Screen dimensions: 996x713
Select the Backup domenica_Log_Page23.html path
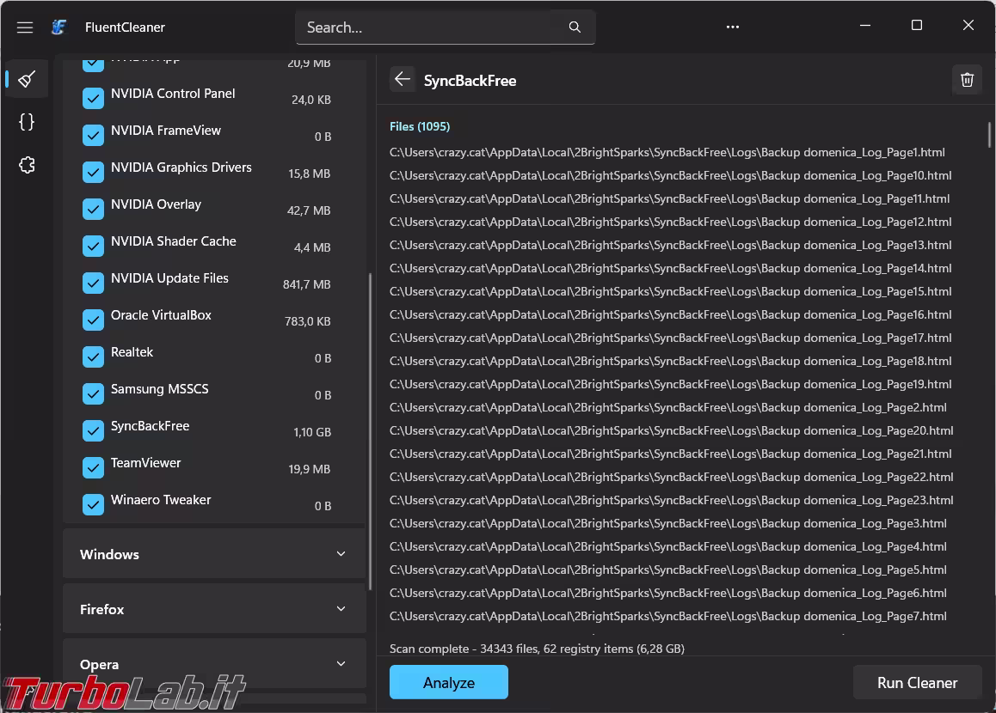(x=672, y=500)
